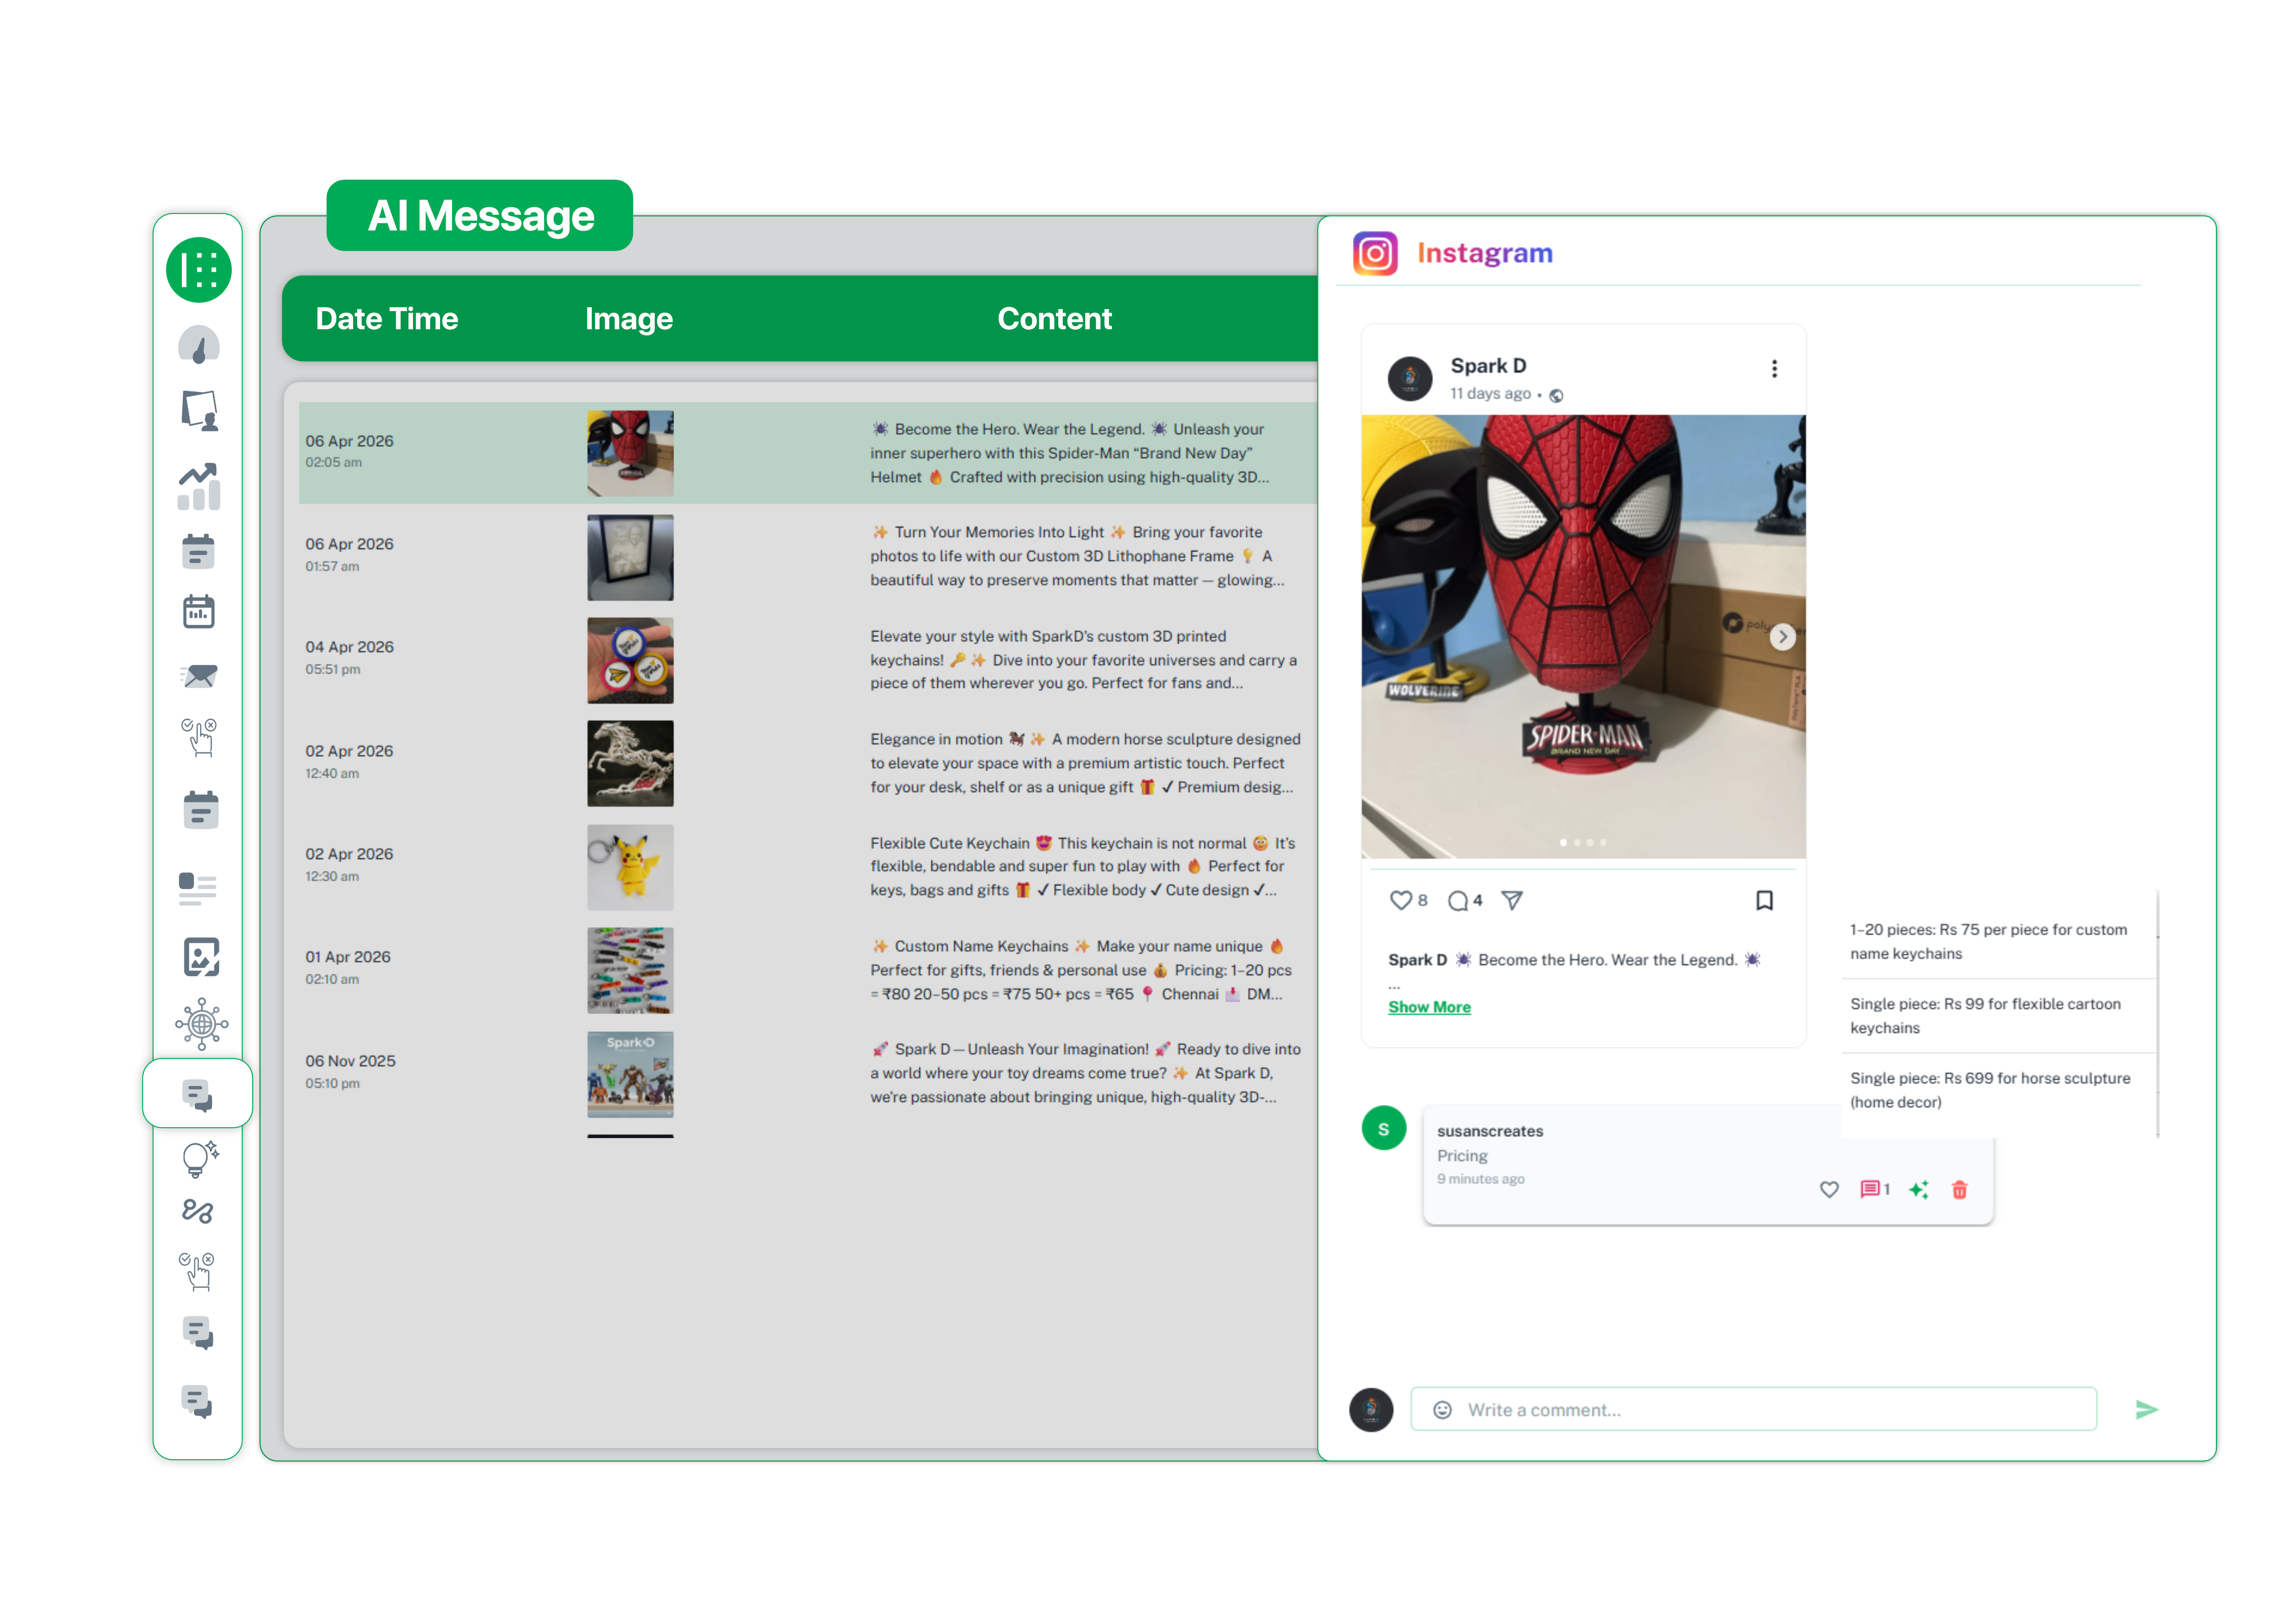Image resolution: width=2296 pixels, height=1623 pixels.
Task: Open the analytics chart icon in sidebar
Action: point(198,487)
